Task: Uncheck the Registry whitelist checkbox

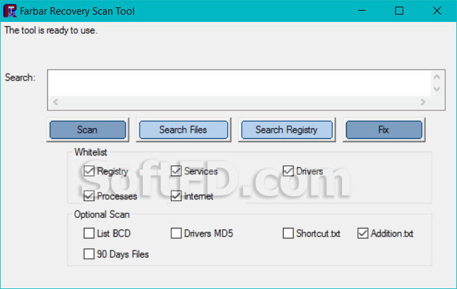Action: pos(89,171)
